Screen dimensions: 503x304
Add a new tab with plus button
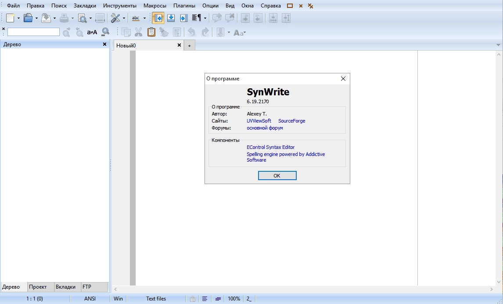(189, 46)
